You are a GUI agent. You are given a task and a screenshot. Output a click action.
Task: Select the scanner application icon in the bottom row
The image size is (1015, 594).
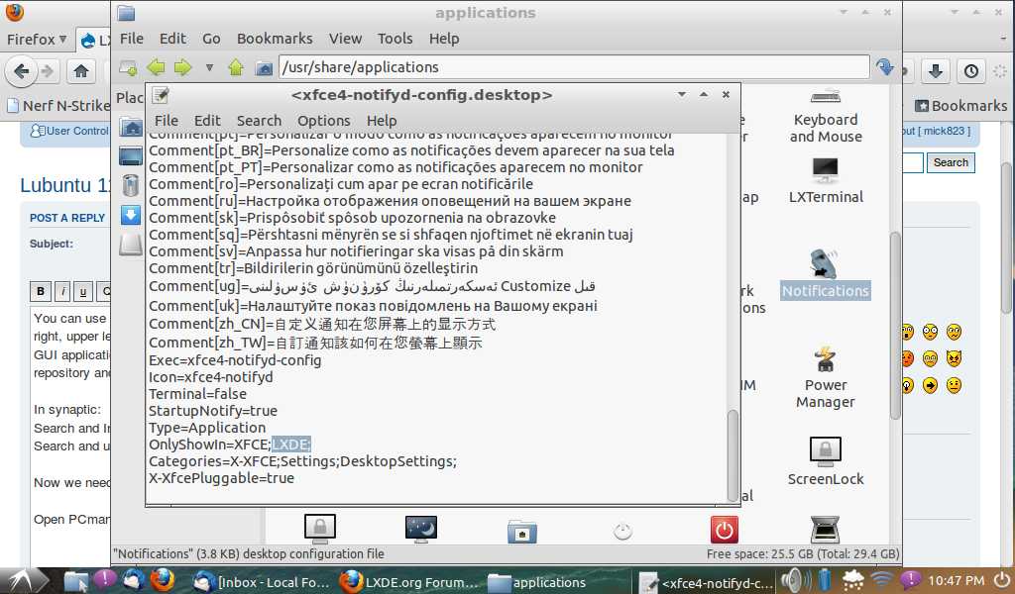click(x=826, y=530)
